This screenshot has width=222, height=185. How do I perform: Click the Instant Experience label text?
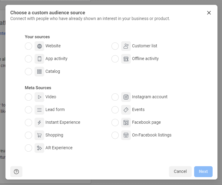click(x=63, y=122)
